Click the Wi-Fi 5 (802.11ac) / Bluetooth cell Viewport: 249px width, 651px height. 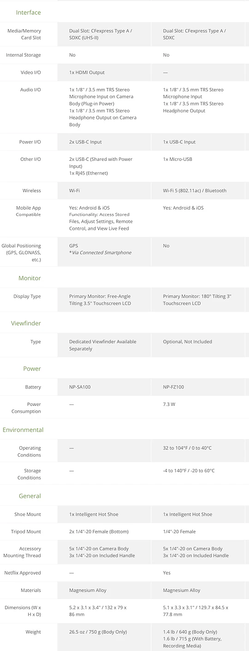pos(198,191)
